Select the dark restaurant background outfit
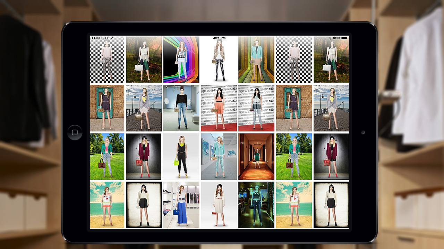The width and height of the screenshot is (444, 249). (x=256, y=205)
